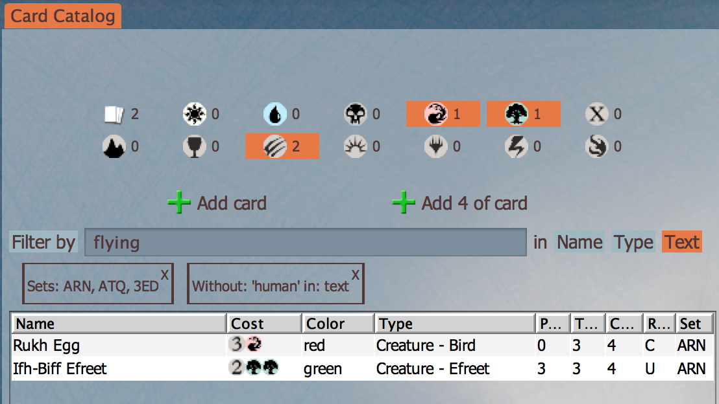Disable searching in card Text
The height and width of the screenshot is (404, 719).
click(681, 242)
